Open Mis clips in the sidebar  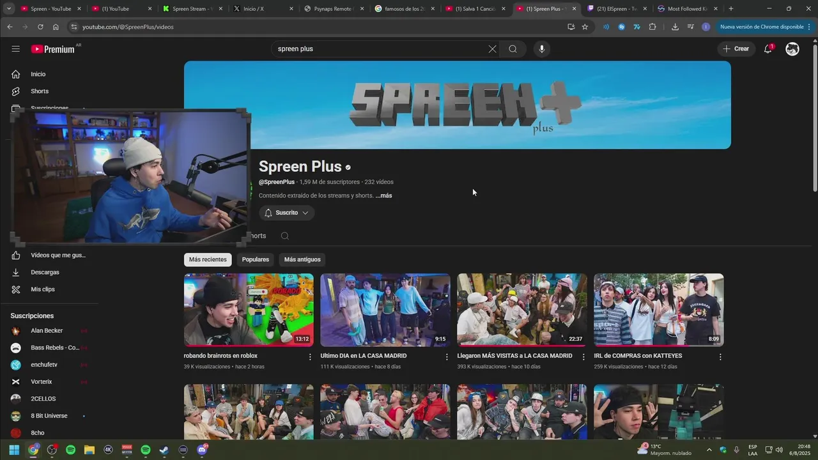(x=43, y=289)
